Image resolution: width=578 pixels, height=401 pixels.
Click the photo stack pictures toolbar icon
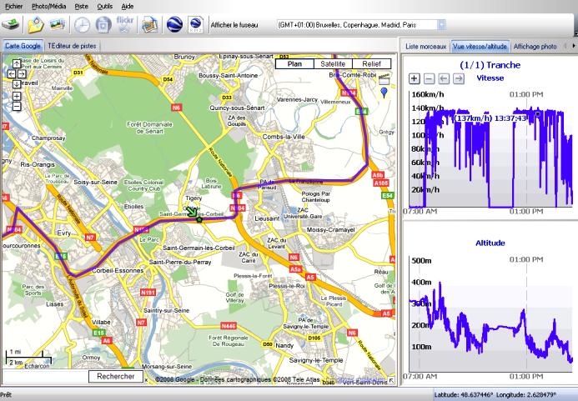tap(58, 24)
